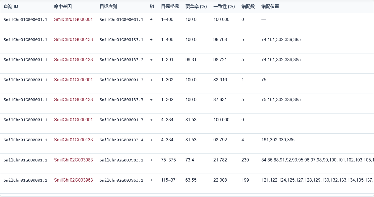This screenshot has height=197, width=374.
Task: Click the 命中基因 column header
Action: click(63, 7)
